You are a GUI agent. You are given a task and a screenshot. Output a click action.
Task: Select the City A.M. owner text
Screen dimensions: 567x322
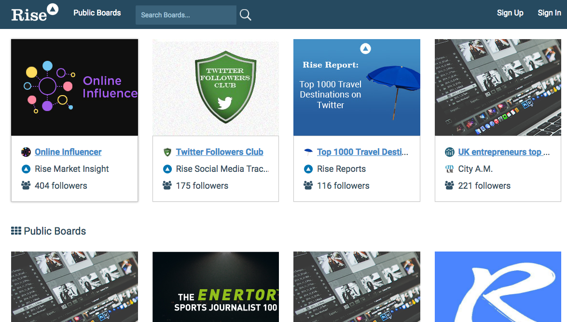(x=475, y=169)
